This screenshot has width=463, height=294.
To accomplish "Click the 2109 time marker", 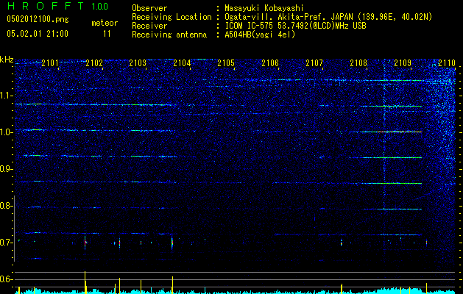I will point(403,62).
